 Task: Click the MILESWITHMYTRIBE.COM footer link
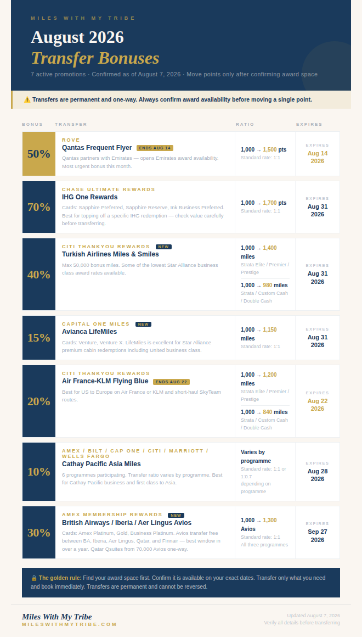point(70,624)
